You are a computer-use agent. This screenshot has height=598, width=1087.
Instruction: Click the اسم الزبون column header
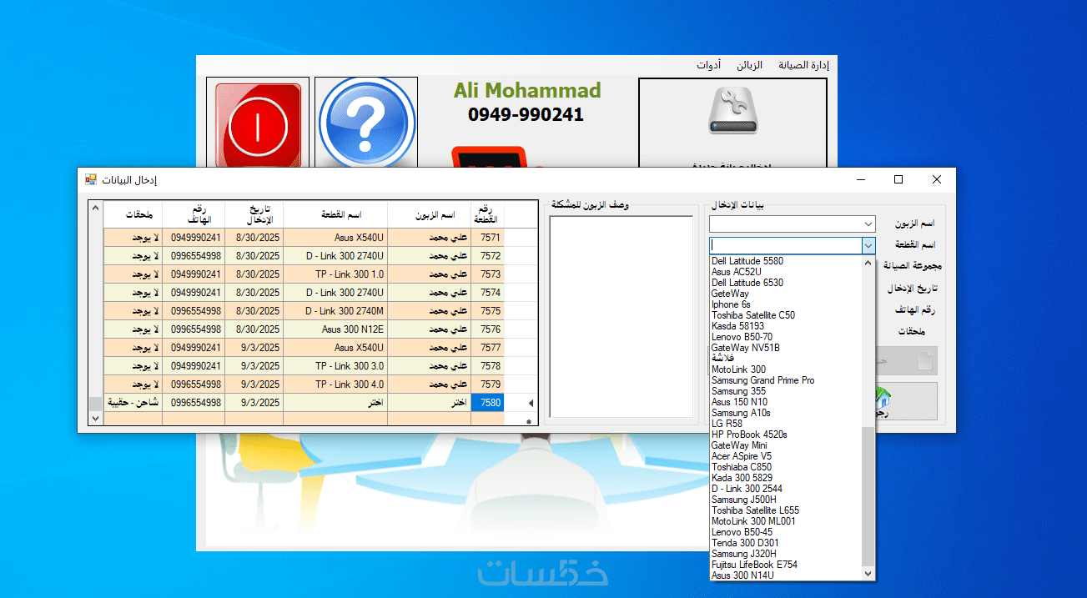click(x=429, y=214)
